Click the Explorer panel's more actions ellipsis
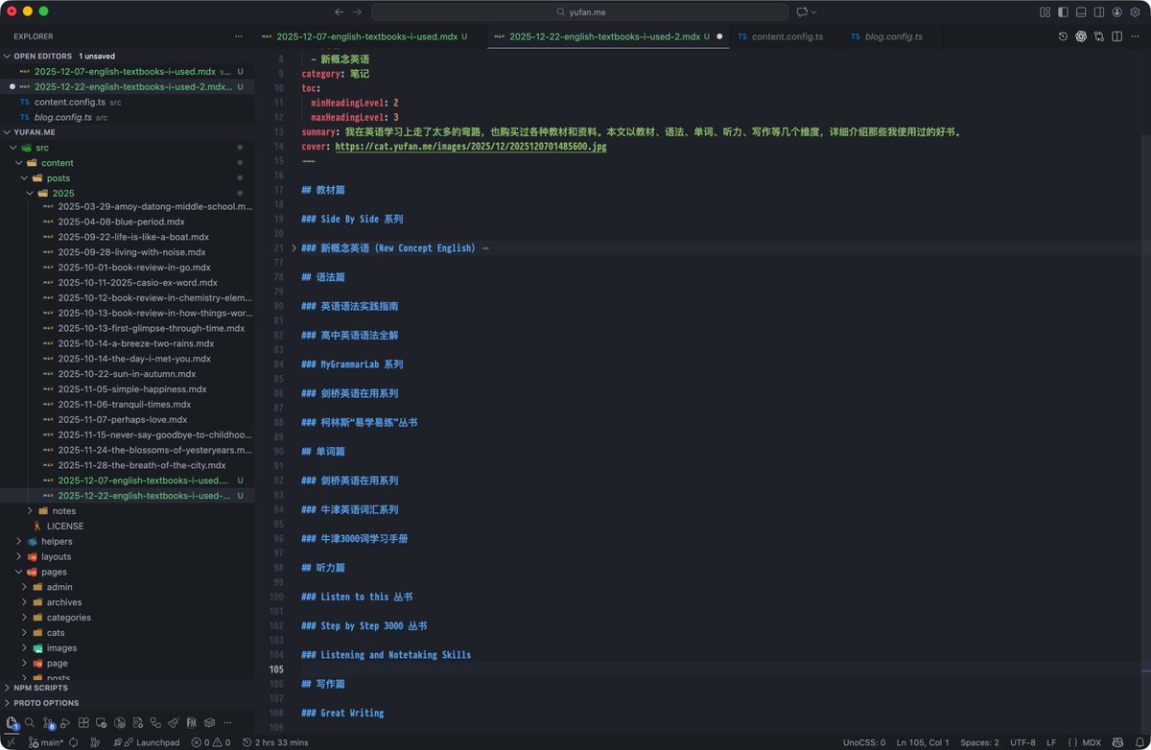This screenshot has width=1151, height=750. (239, 36)
